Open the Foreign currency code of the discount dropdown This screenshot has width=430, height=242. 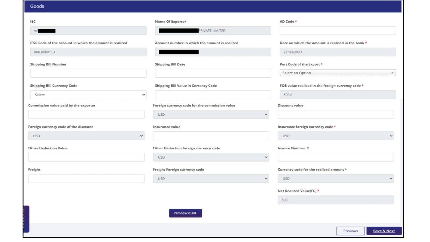(x=86, y=136)
